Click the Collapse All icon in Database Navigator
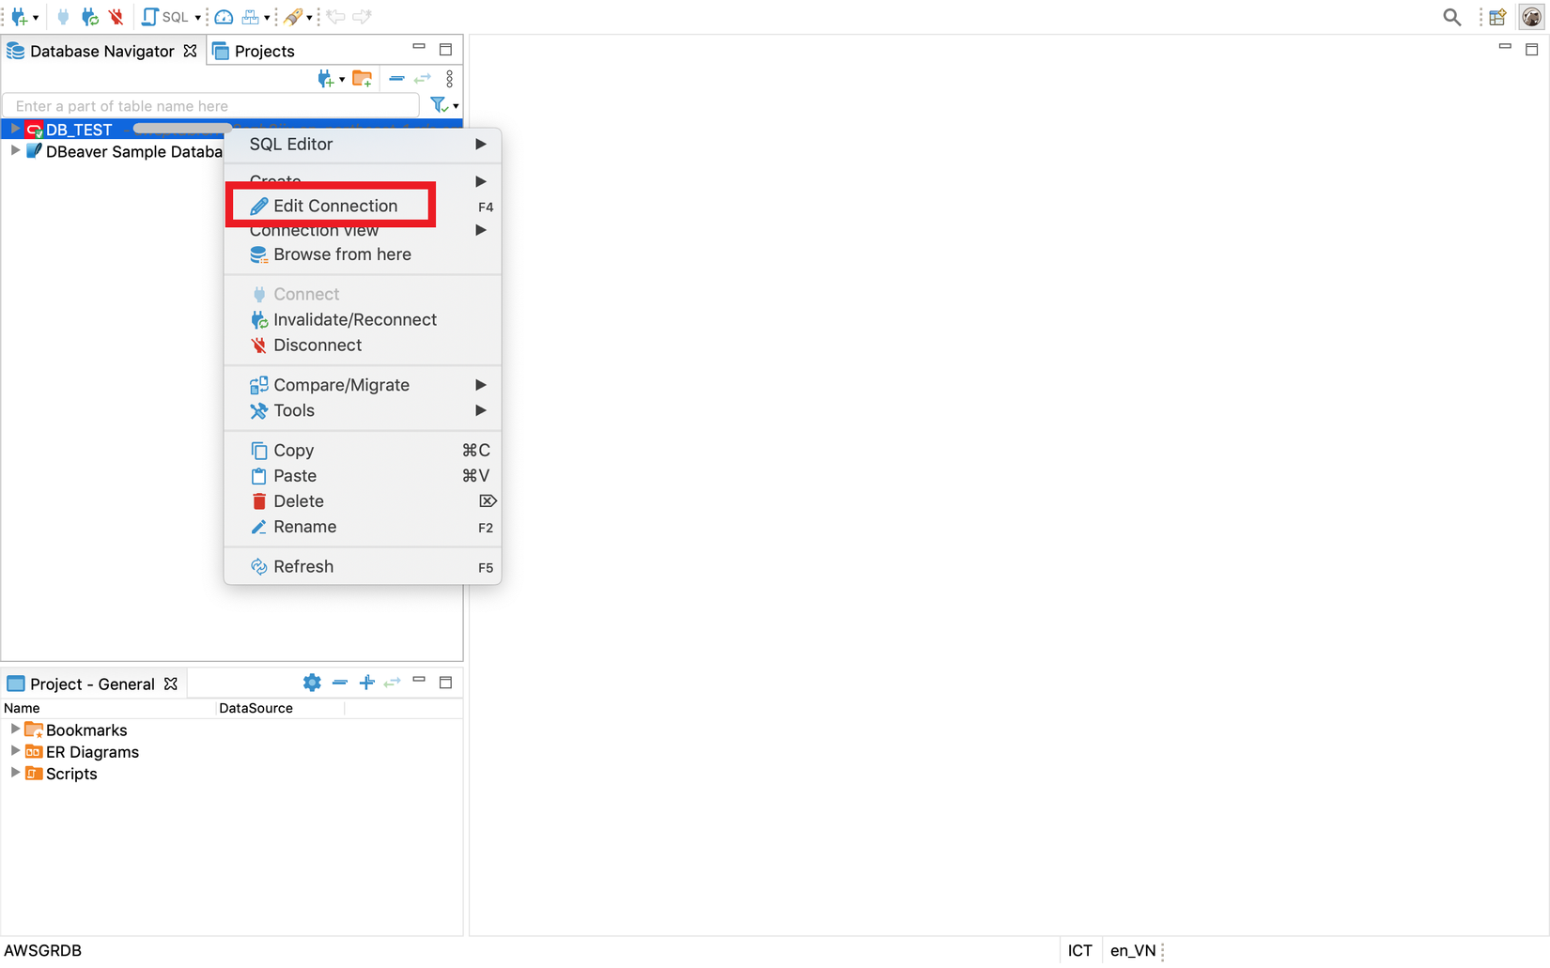The height and width of the screenshot is (968, 1550). (396, 79)
